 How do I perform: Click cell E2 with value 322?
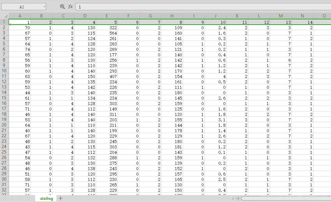coord(107,28)
